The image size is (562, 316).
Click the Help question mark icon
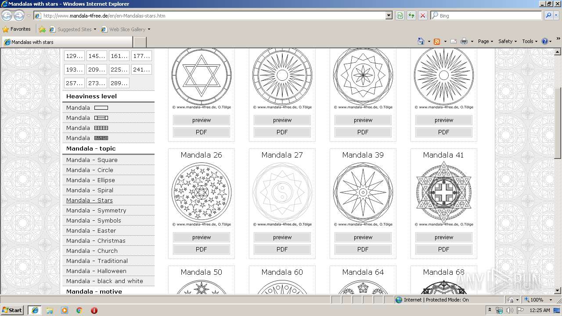(x=545, y=41)
